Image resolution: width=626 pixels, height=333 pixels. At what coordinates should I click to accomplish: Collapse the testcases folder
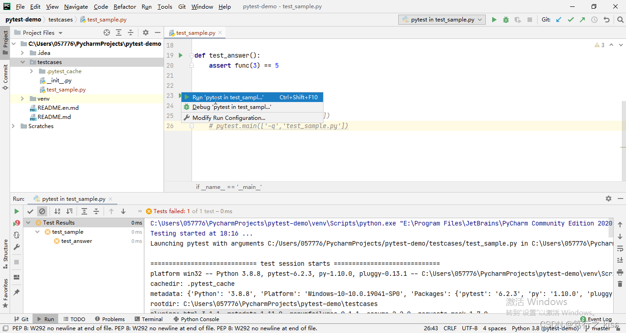click(x=22, y=62)
